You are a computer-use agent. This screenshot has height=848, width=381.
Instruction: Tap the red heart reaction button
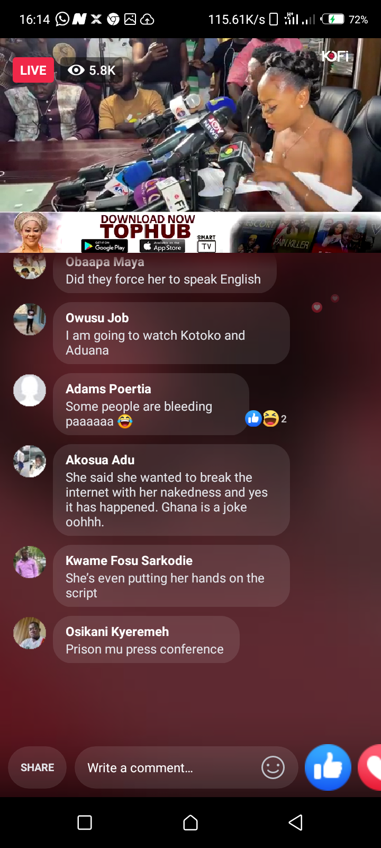370,767
